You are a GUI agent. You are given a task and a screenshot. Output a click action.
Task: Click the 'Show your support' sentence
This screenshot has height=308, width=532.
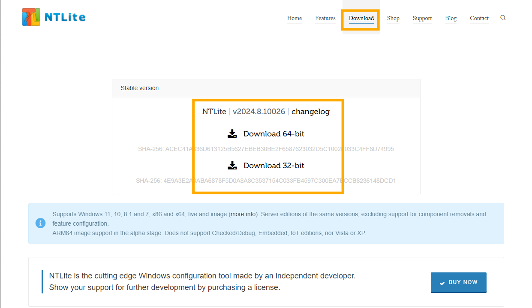pyautogui.click(x=165, y=287)
